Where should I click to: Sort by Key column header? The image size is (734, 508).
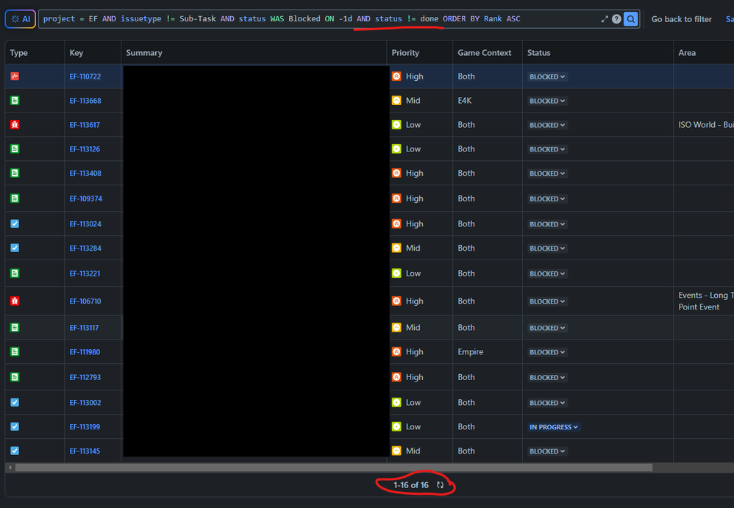[76, 53]
